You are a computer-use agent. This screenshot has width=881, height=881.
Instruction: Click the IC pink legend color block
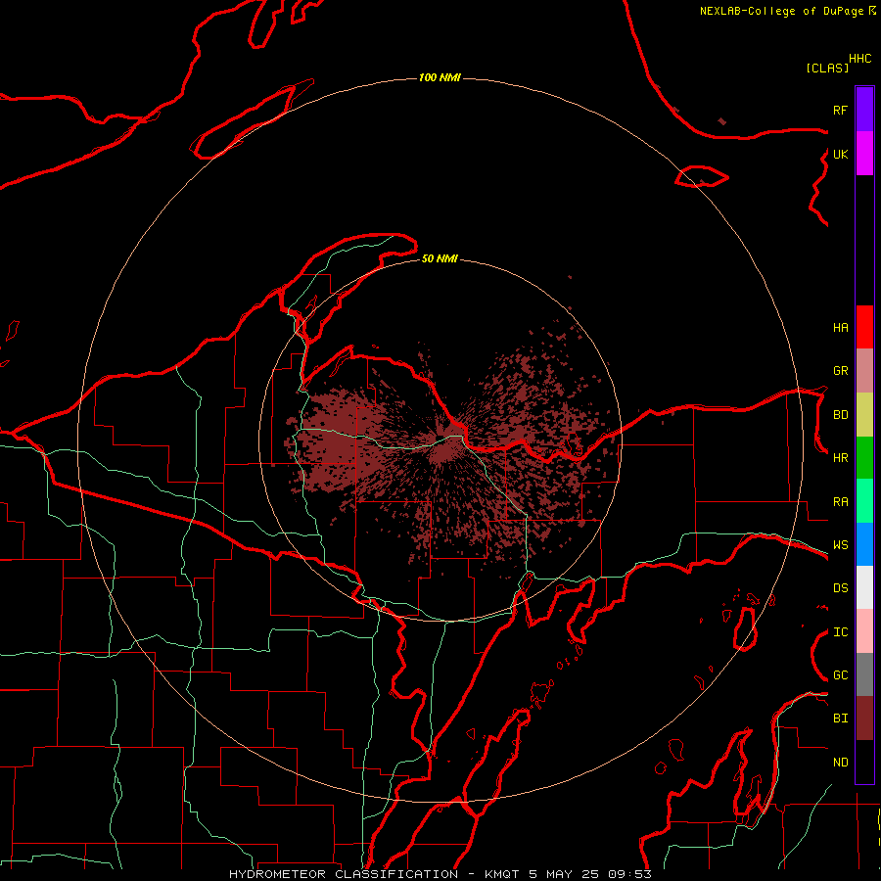click(864, 631)
